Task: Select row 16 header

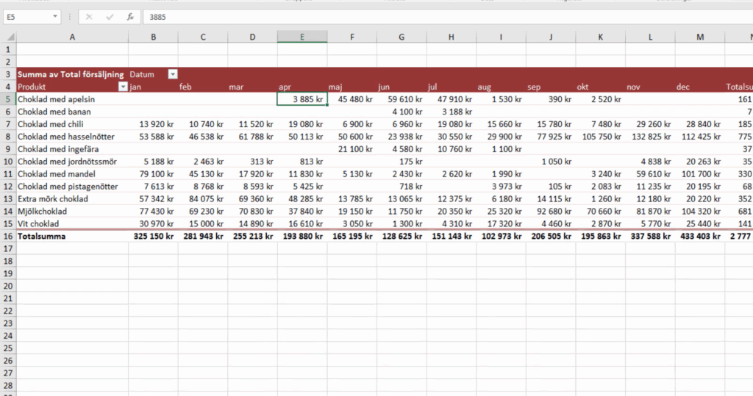Action: click(x=7, y=237)
